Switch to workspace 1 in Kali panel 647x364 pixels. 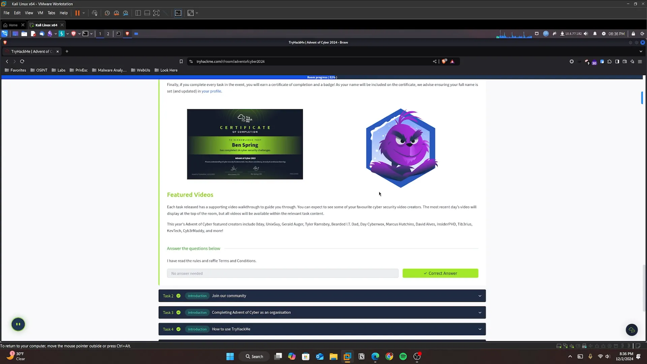click(x=100, y=34)
